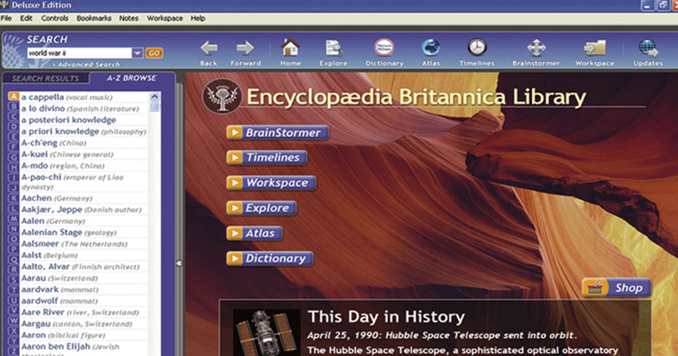Check for Updates via the toolbar icon
The height and width of the screenshot is (356, 678).
(x=647, y=48)
